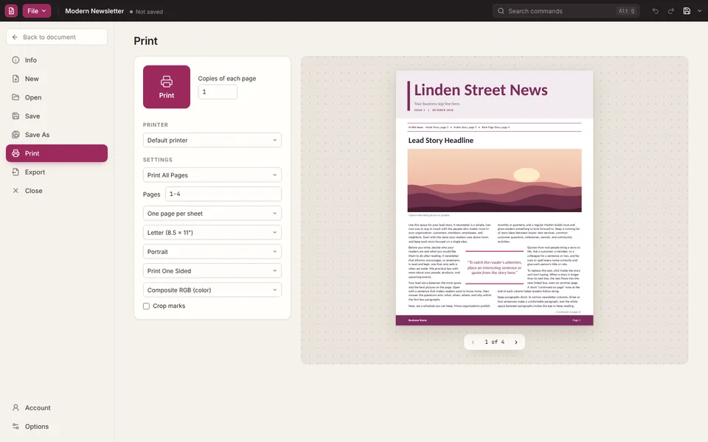Open the Letter paper size dropdown

point(212,232)
